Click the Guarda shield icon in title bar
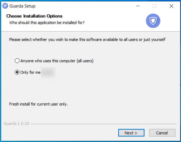Image resolution: width=181 pixels, height=142 pixels. (5, 6)
